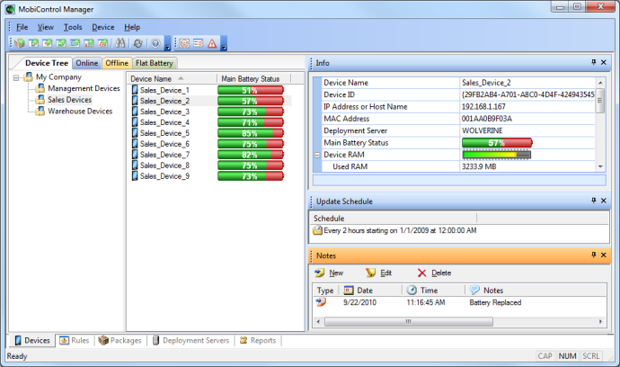Select Sales_Device_4 row
Image resolution: width=620 pixels, height=367 pixels.
click(x=211, y=122)
